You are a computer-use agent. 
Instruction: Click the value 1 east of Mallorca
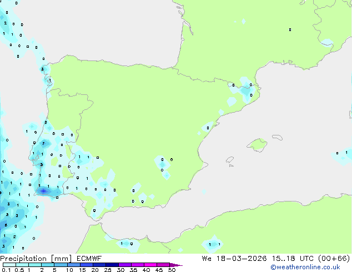click(346, 152)
